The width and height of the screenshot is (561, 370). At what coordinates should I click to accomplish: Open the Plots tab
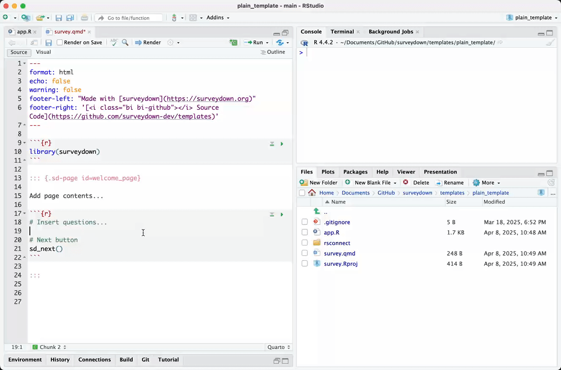point(328,172)
